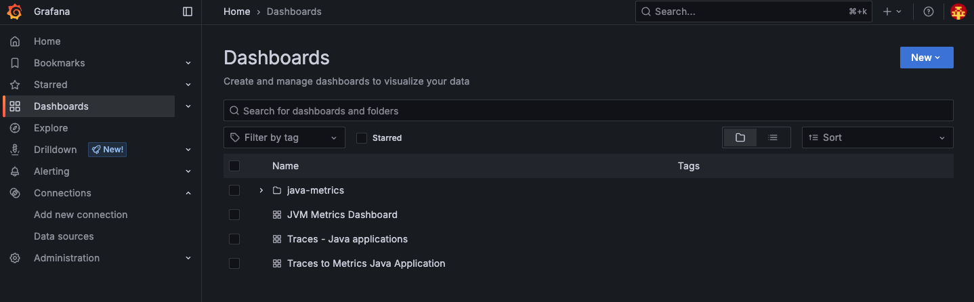Click the java-metrics folder icon

(276, 190)
